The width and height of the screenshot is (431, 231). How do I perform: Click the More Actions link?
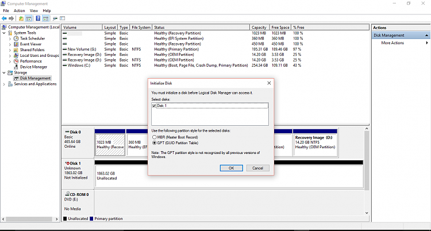coord(392,43)
